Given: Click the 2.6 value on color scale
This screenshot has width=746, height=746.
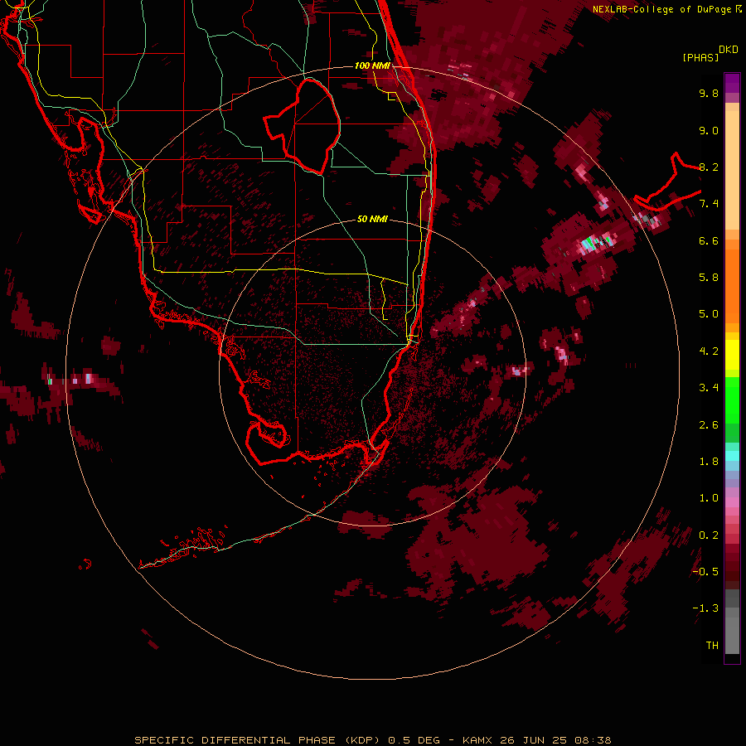Looking at the screenshot, I should (x=709, y=425).
